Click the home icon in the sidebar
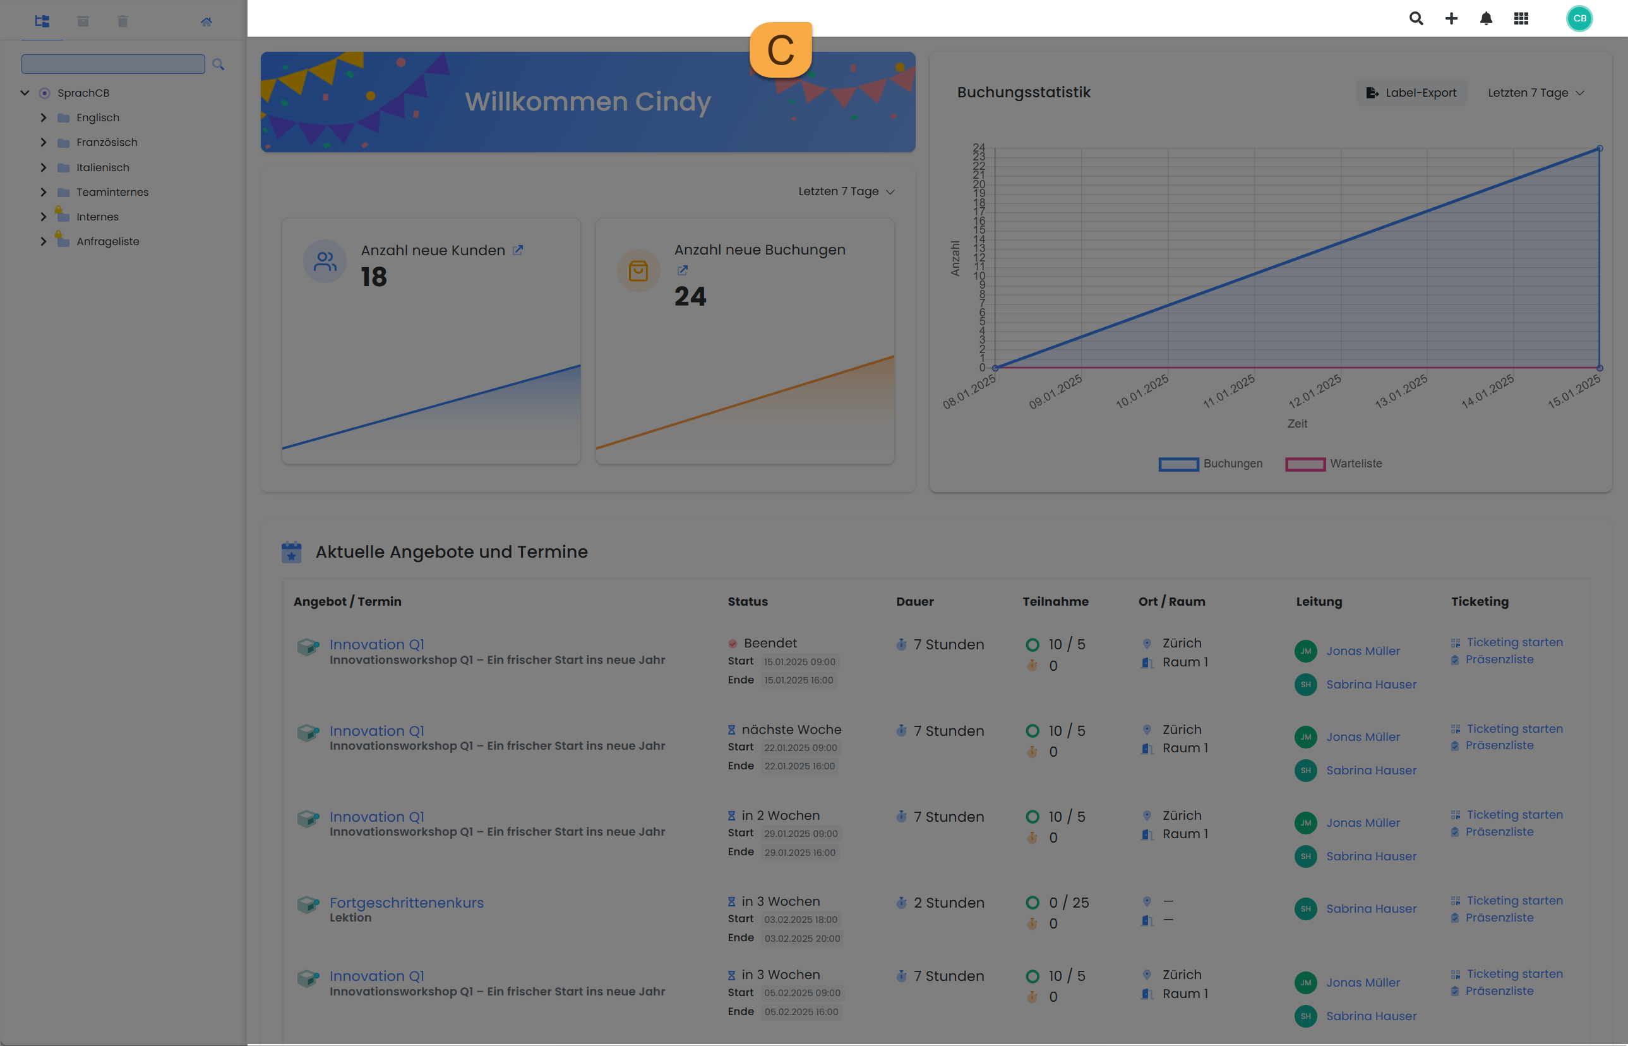The image size is (1628, 1046). pos(206,21)
